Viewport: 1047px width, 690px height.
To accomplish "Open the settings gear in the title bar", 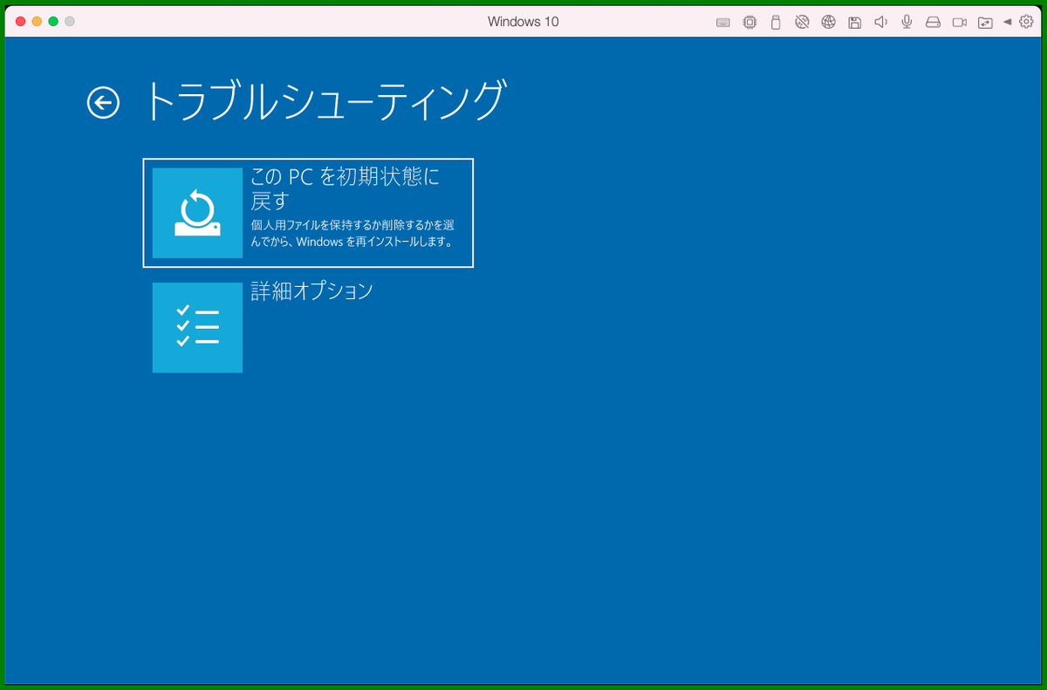I will [1026, 22].
